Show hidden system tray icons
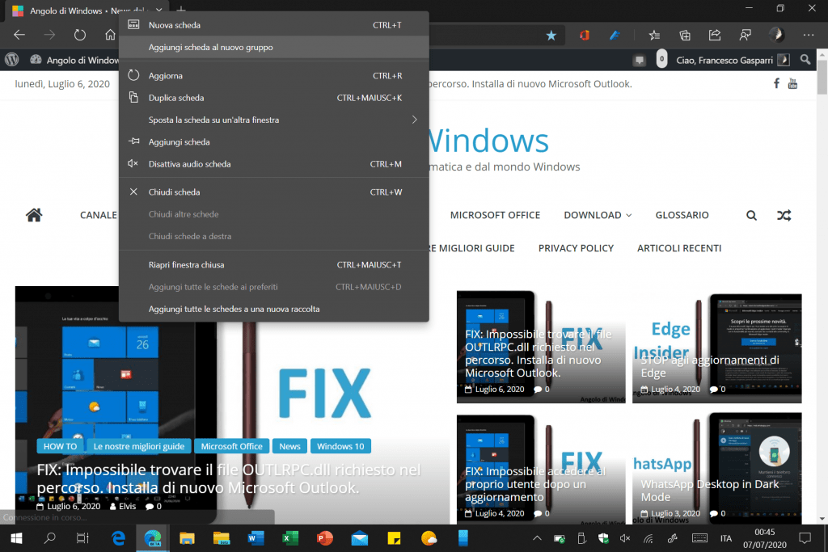Screen dimensions: 828x552 pyautogui.click(x=536, y=538)
